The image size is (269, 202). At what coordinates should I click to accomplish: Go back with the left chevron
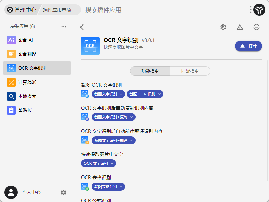(82, 27)
